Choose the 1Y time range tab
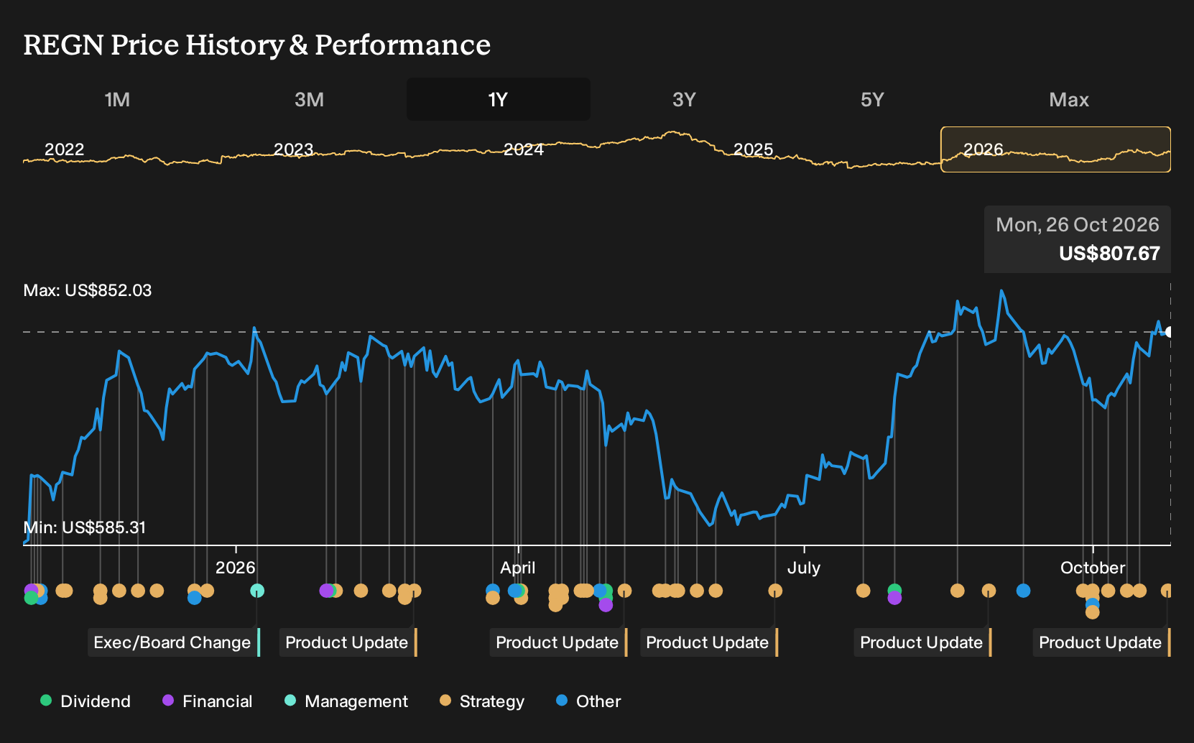 point(498,99)
